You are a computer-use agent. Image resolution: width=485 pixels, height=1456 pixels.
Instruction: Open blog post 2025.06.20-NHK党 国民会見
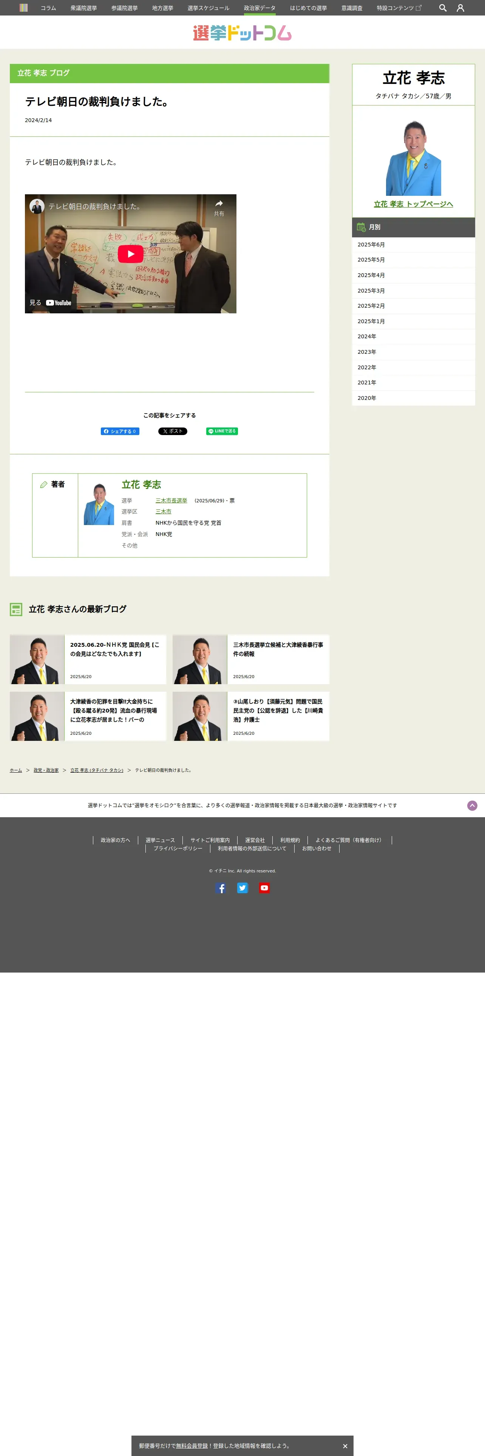click(88, 660)
